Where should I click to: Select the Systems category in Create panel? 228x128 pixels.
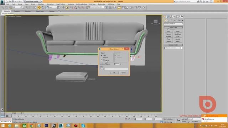pos(182,21)
